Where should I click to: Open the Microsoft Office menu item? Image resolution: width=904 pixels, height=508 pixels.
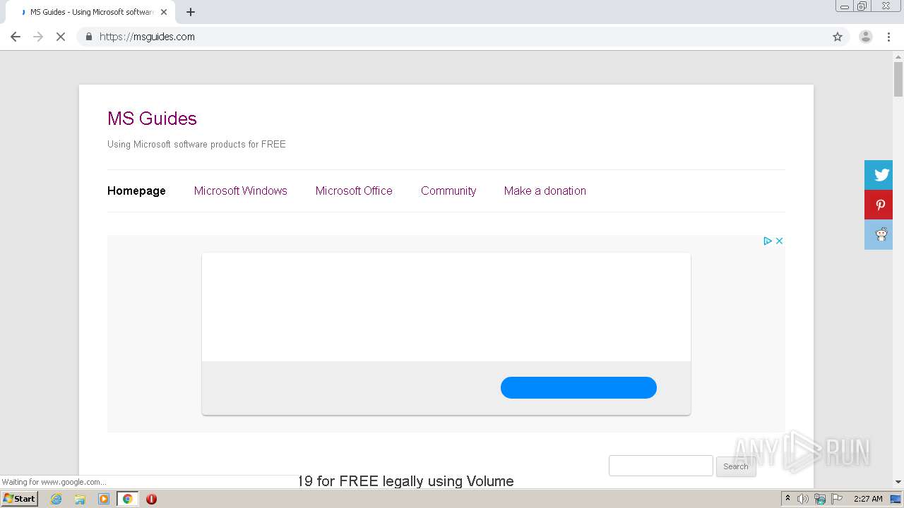click(x=354, y=190)
